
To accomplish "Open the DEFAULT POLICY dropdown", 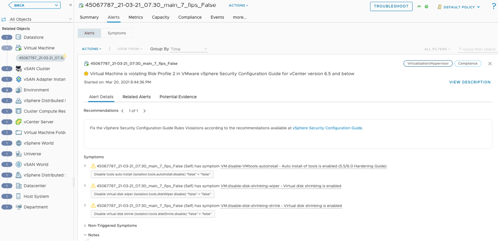I will [x=461, y=7].
